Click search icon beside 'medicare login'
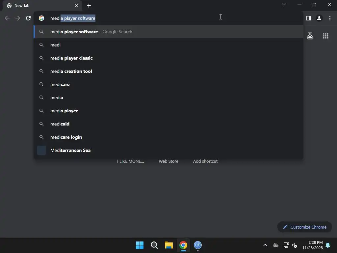This screenshot has height=253, width=337. pyautogui.click(x=41, y=137)
